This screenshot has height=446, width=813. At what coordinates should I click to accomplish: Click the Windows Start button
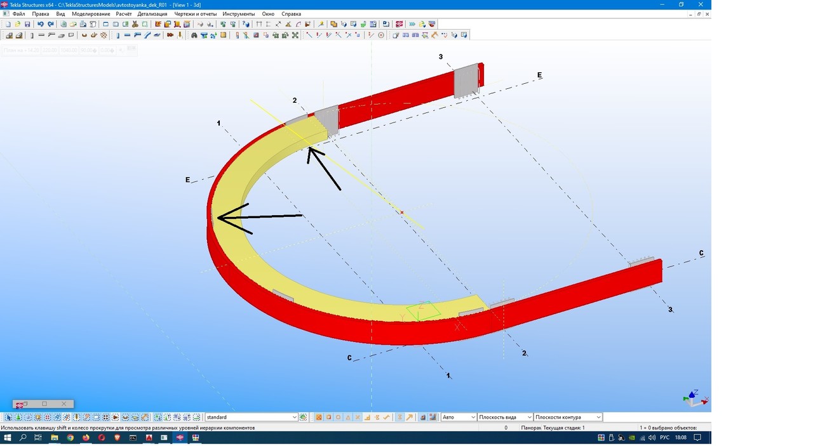click(x=8, y=438)
